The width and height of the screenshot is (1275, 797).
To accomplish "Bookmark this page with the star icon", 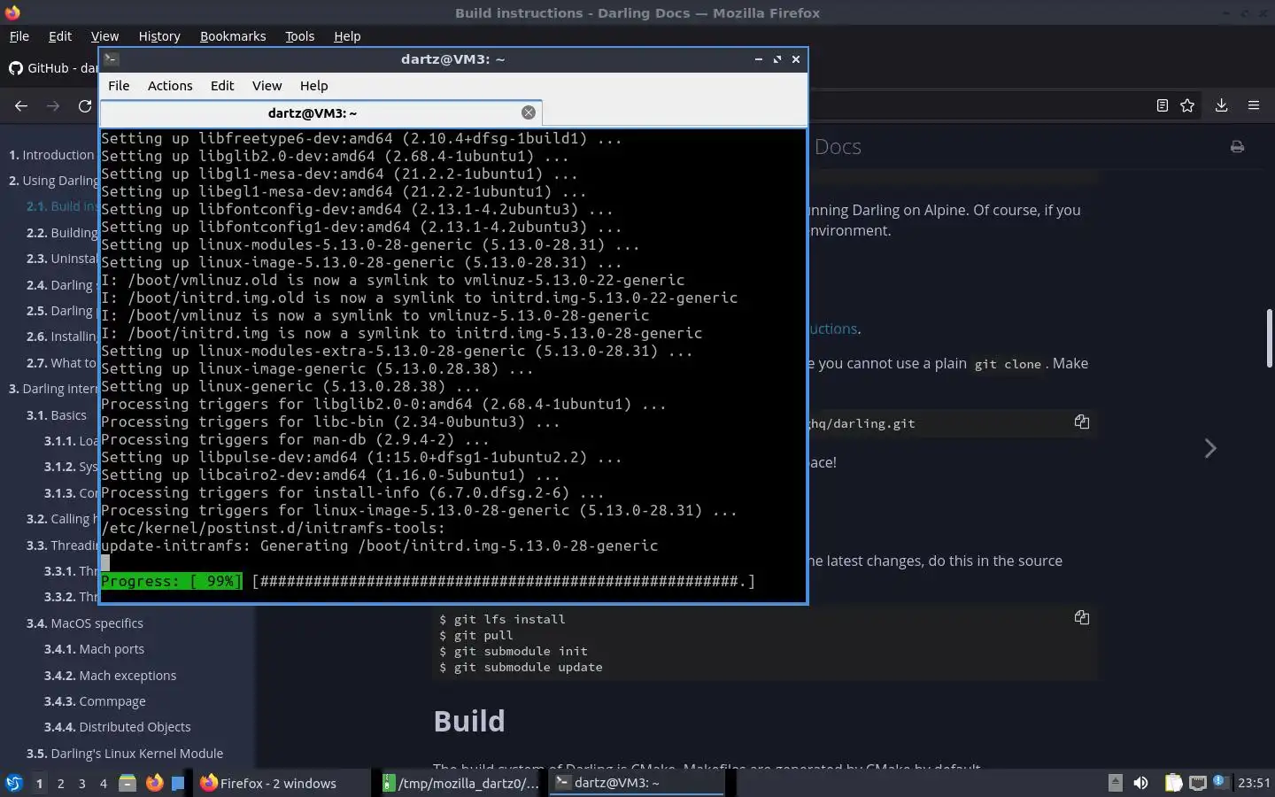I will 1187,105.
